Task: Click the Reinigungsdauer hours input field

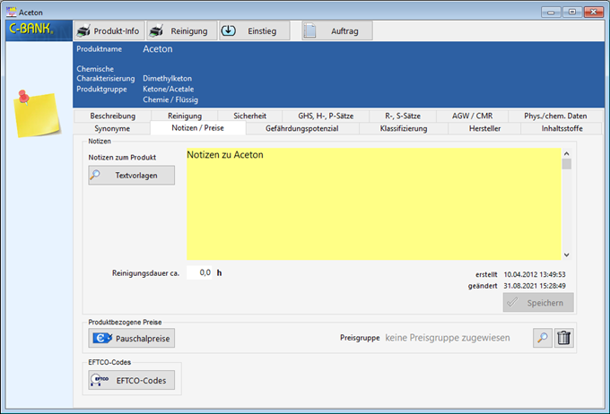Action: (200, 272)
